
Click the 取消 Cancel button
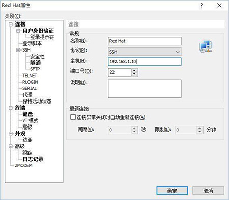[x=208, y=191]
